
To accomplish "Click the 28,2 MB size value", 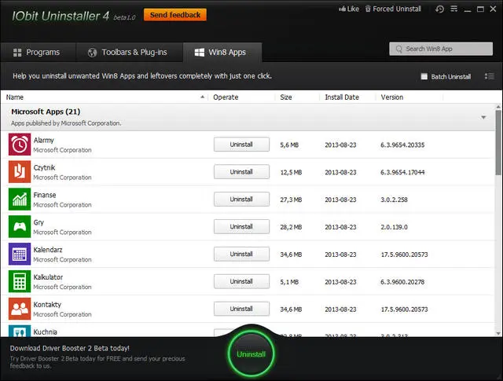I will pyautogui.click(x=291, y=227).
